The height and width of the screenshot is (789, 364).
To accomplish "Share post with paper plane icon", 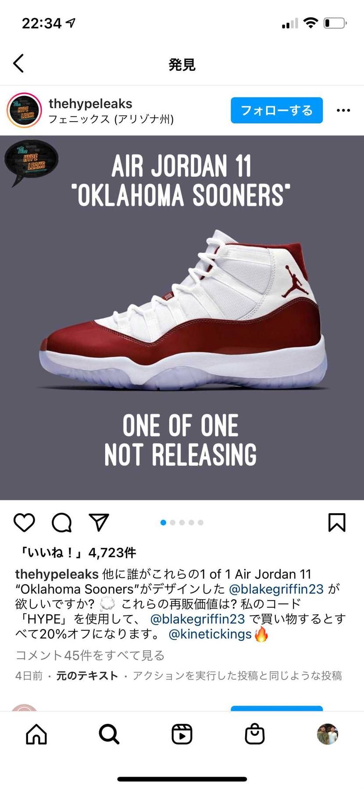I will click(x=99, y=522).
